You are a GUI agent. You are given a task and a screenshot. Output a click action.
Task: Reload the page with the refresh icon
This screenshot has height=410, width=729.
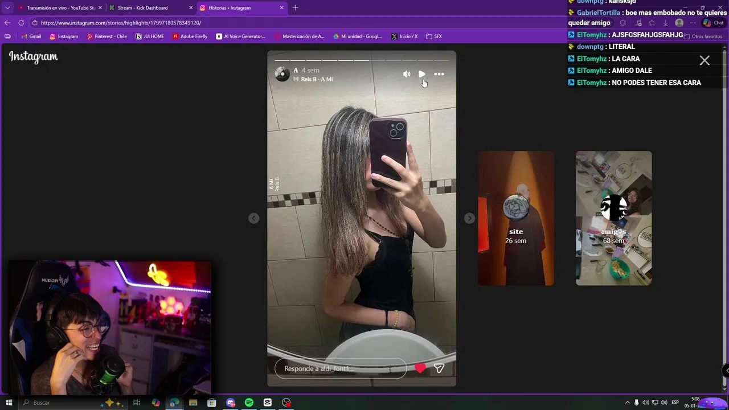21,23
